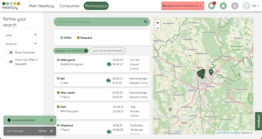The height and width of the screenshot is (139, 262).
Task: Open the notifications bell icon
Action: coord(223,6)
